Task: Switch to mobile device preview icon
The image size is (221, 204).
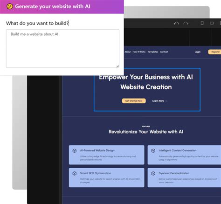Action: 202,23
